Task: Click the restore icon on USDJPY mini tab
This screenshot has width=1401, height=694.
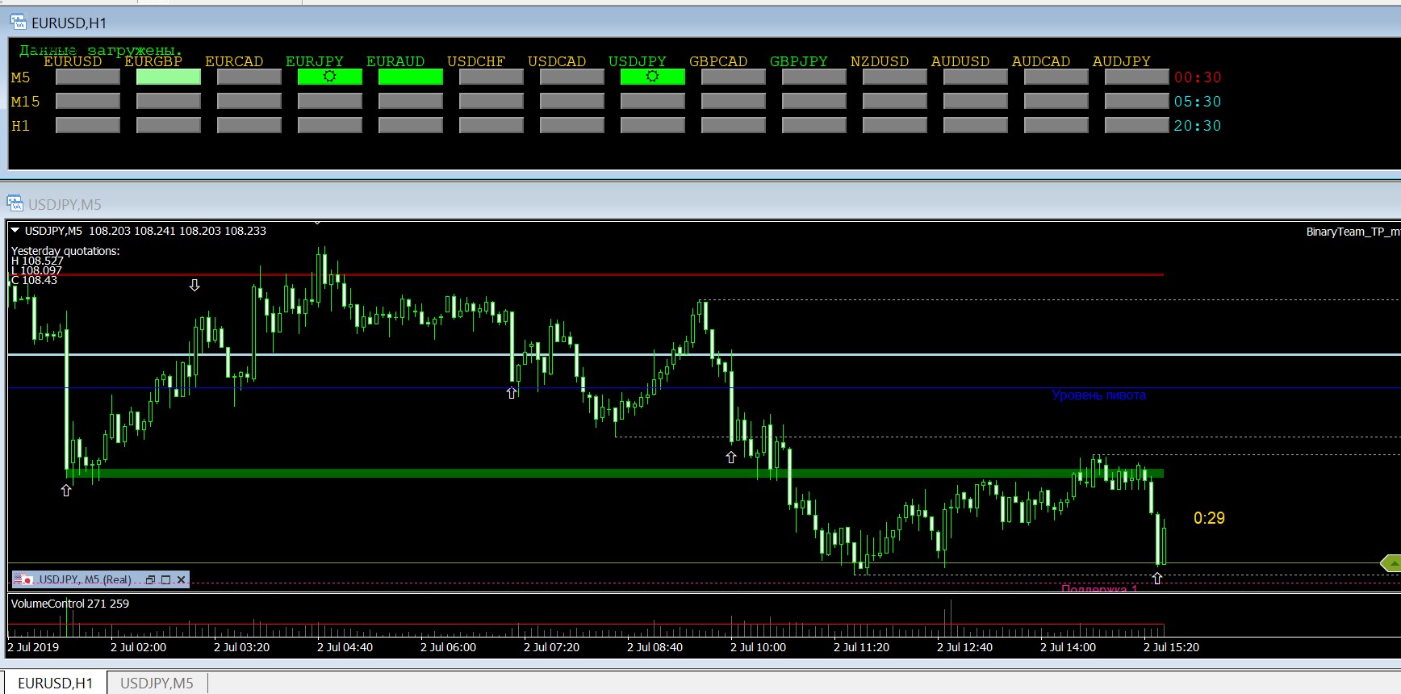Action: tap(150, 579)
